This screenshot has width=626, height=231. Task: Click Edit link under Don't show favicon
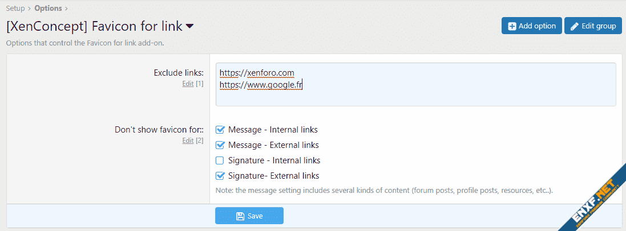point(188,141)
